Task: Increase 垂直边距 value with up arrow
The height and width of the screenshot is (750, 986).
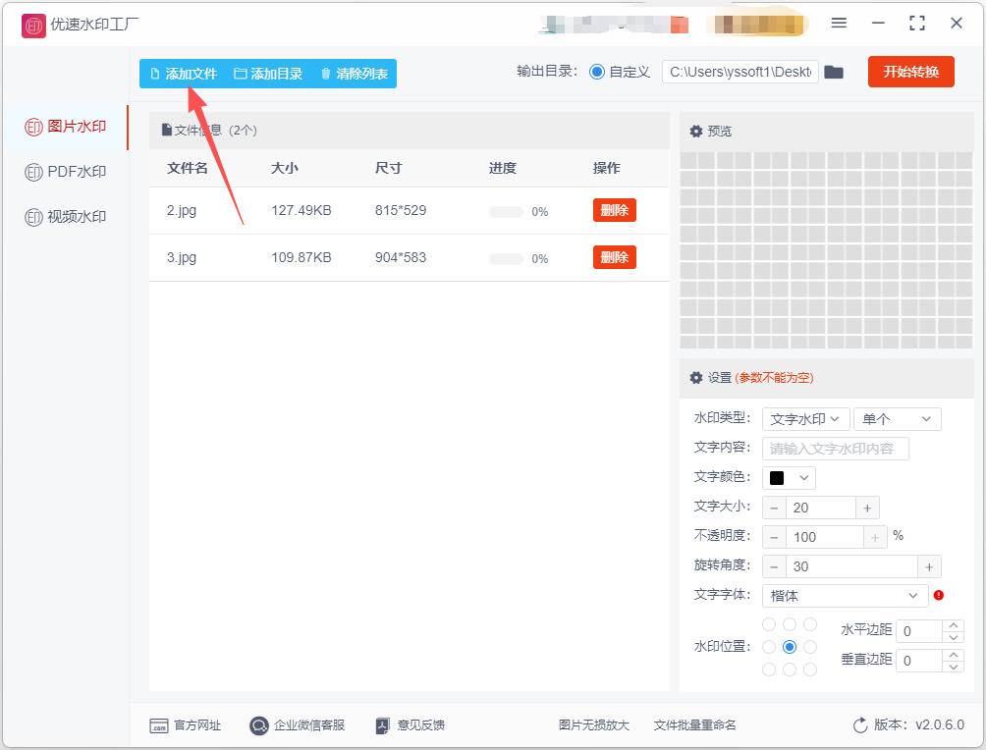Action: coord(954,655)
